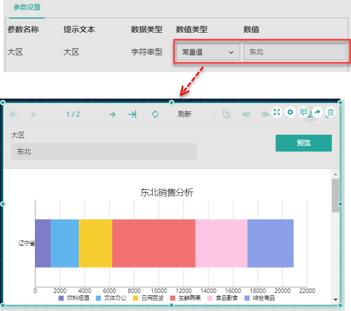Toggle 饮料烟酒 legend swatch
Image resolution: width=351 pixels, height=311 pixels.
[61, 298]
